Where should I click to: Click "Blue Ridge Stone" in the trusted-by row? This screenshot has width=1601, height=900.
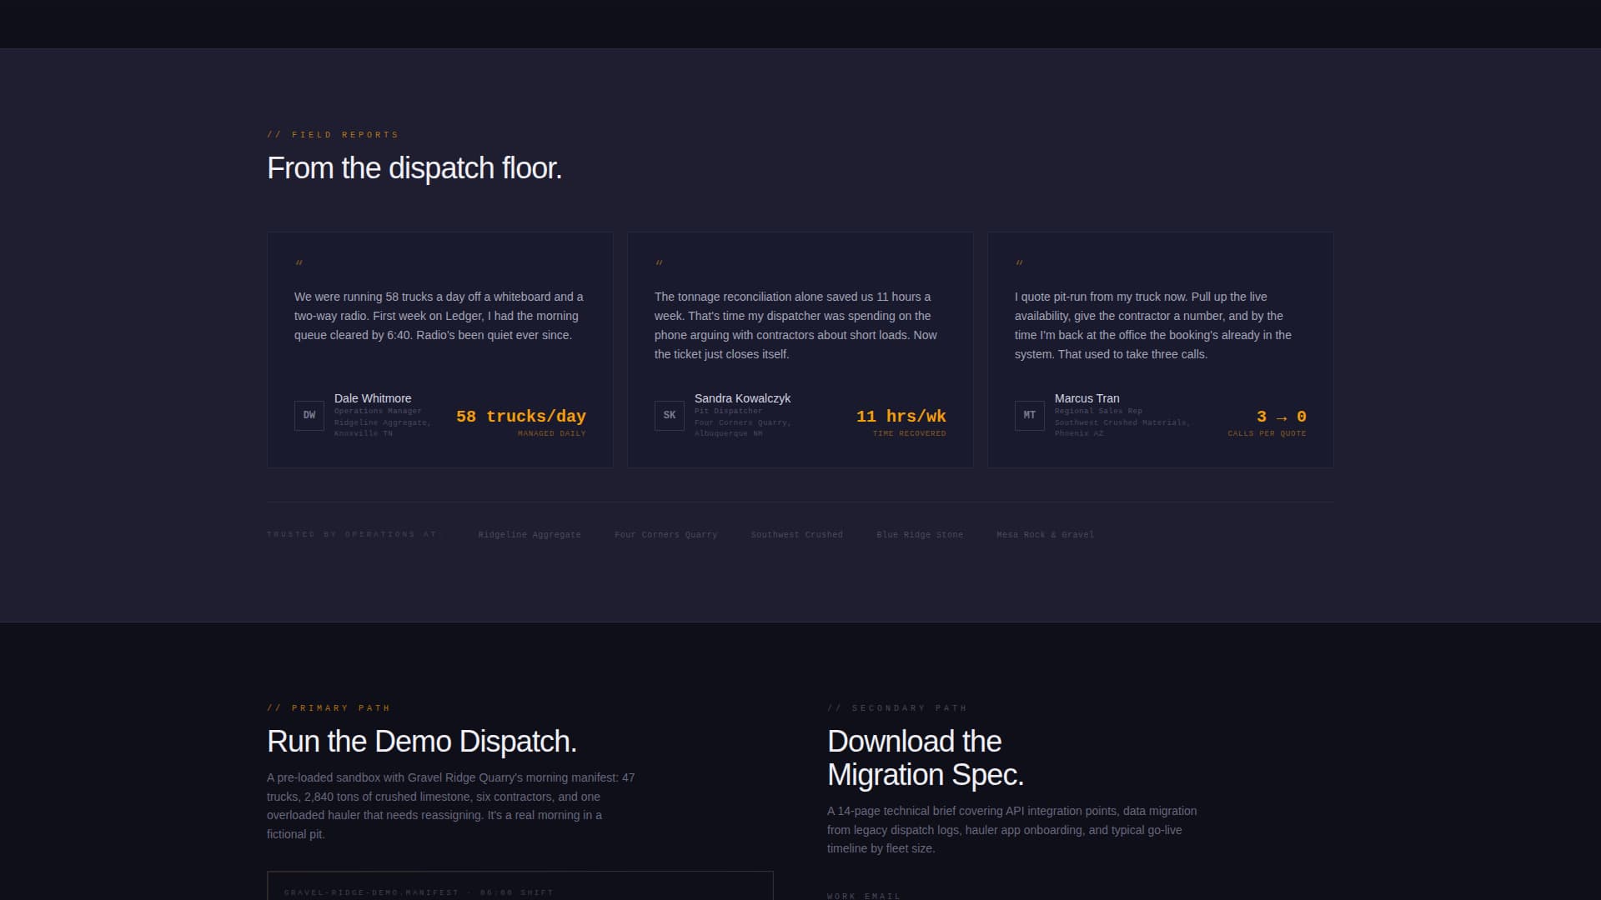920,534
